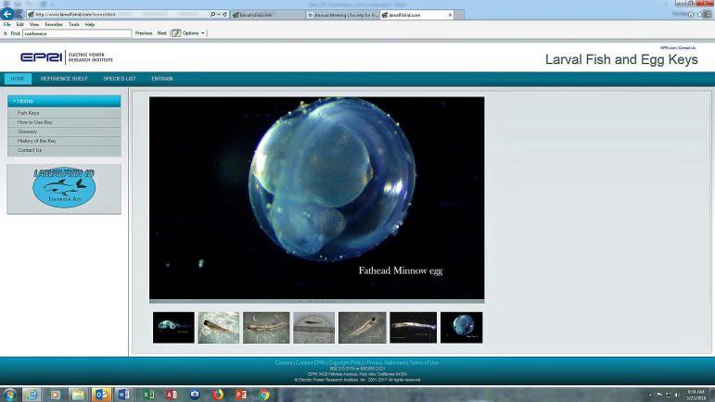
Task: Open the camera app from taskbar
Action: tap(195, 395)
